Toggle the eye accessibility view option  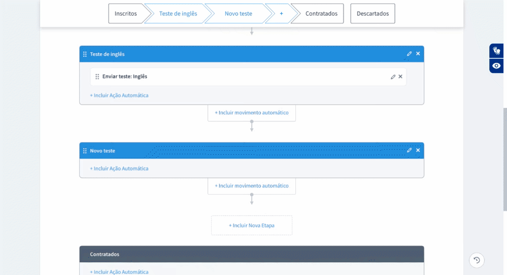coord(496,66)
